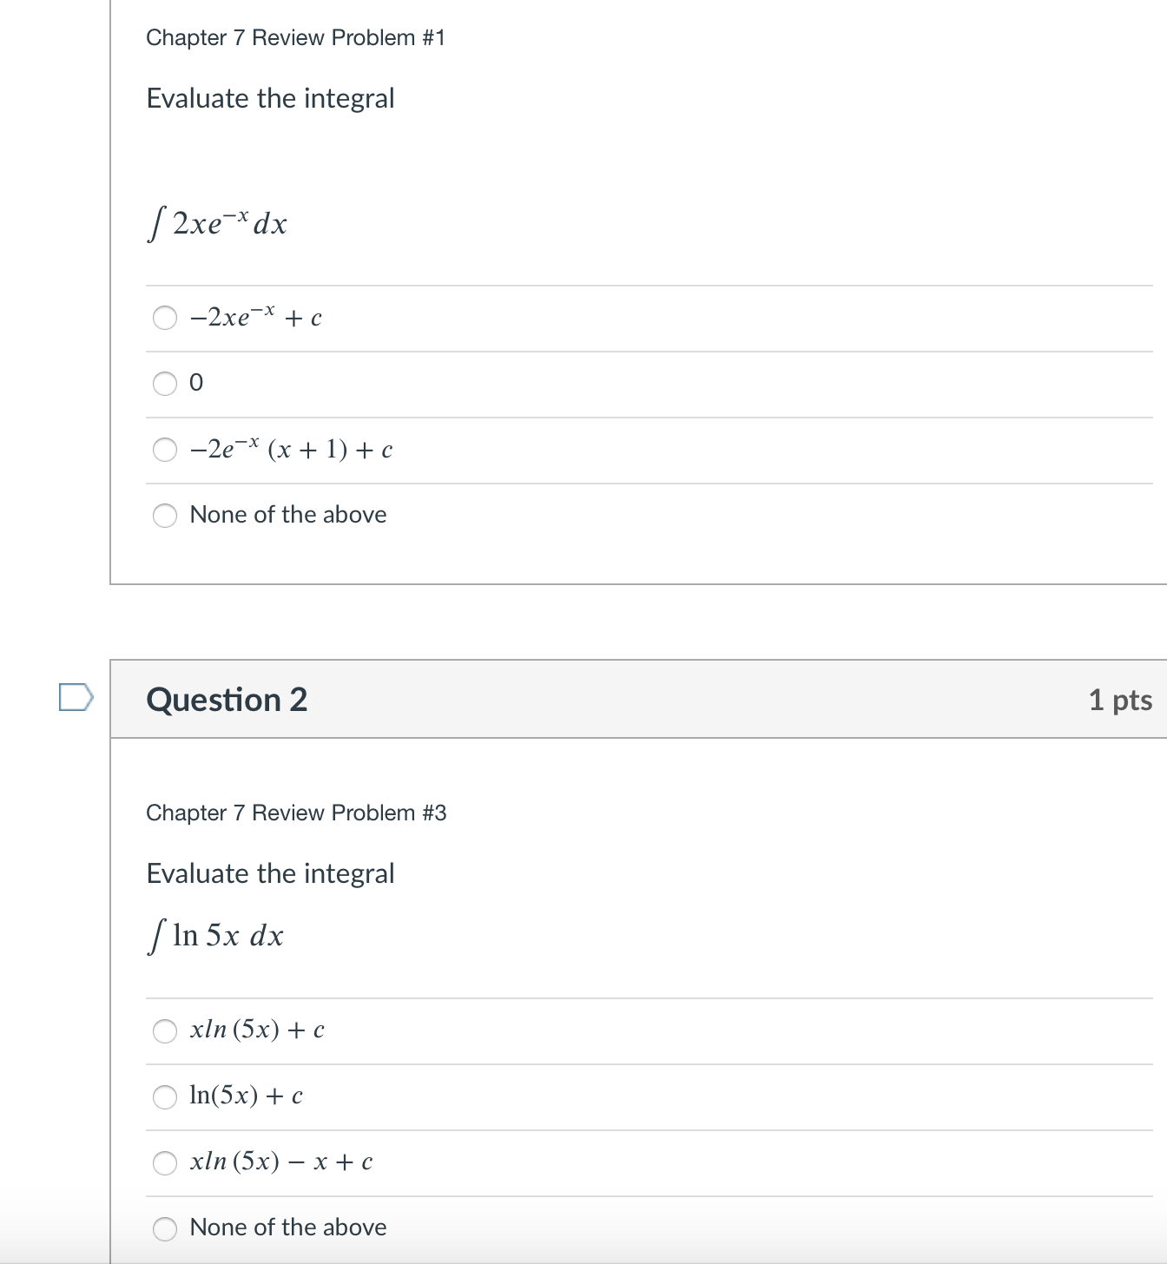Screen dimensions: 1167x1264
Task: Choose −2e⁻ˣ(x + 1) + c as the answer
Action: (x=165, y=450)
